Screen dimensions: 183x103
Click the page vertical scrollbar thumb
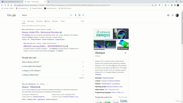point(182,28)
